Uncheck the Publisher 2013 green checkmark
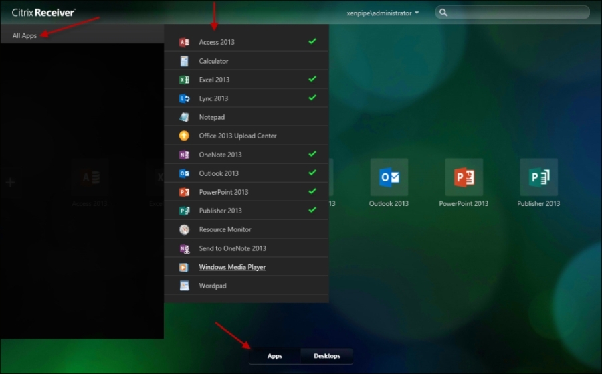The width and height of the screenshot is (602, 374). click(312, 210)
